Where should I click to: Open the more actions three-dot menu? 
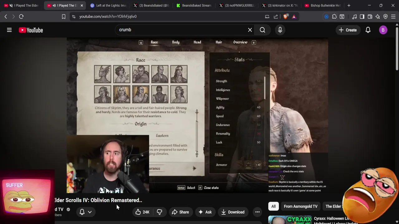[x=257, y=212]
